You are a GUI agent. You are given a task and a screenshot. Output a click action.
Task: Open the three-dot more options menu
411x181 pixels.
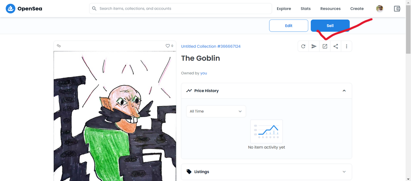[x=346, y=46]
